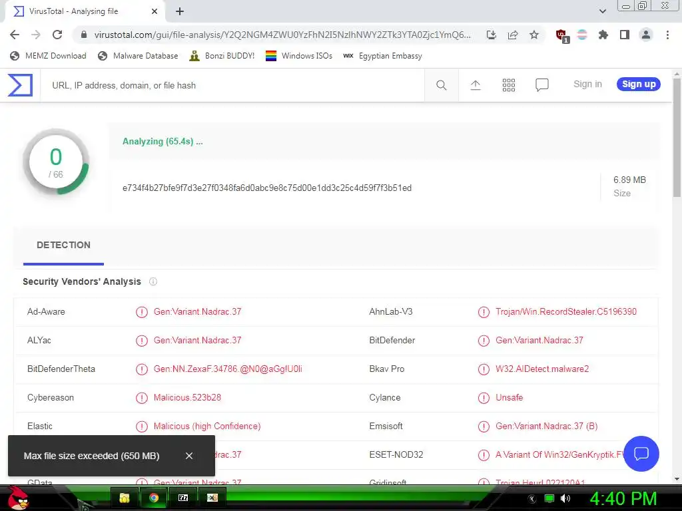Open the MEMZ Download bookmark
Image resolution: width=682 pixels, height=511 pixels.
coord(48,56)
